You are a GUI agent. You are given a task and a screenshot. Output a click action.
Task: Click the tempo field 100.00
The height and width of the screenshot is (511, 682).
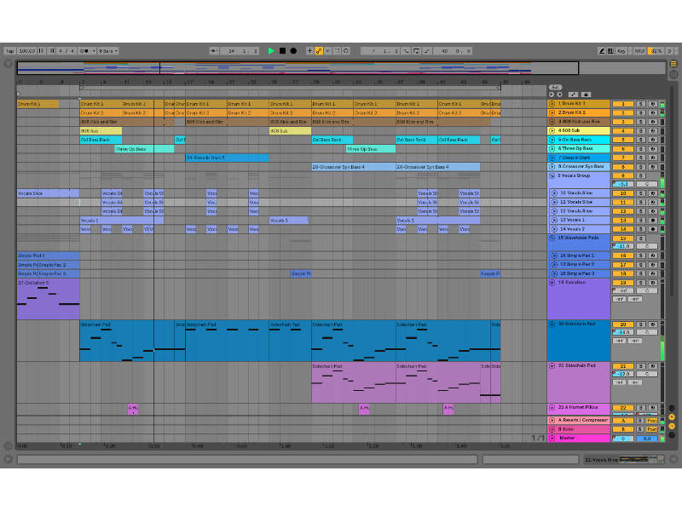tap(27, 51)
